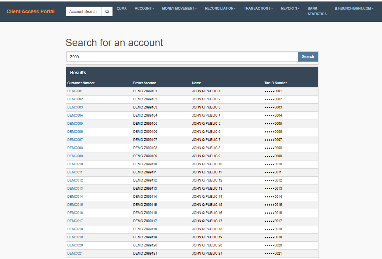
Task: Open customer DEMO008
Action: coord(75,148)
